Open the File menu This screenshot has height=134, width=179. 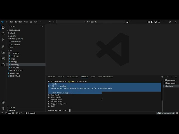[7, 22]
